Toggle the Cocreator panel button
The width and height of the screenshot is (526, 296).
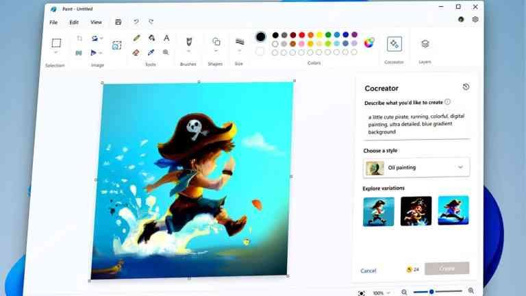pos(394,44)
